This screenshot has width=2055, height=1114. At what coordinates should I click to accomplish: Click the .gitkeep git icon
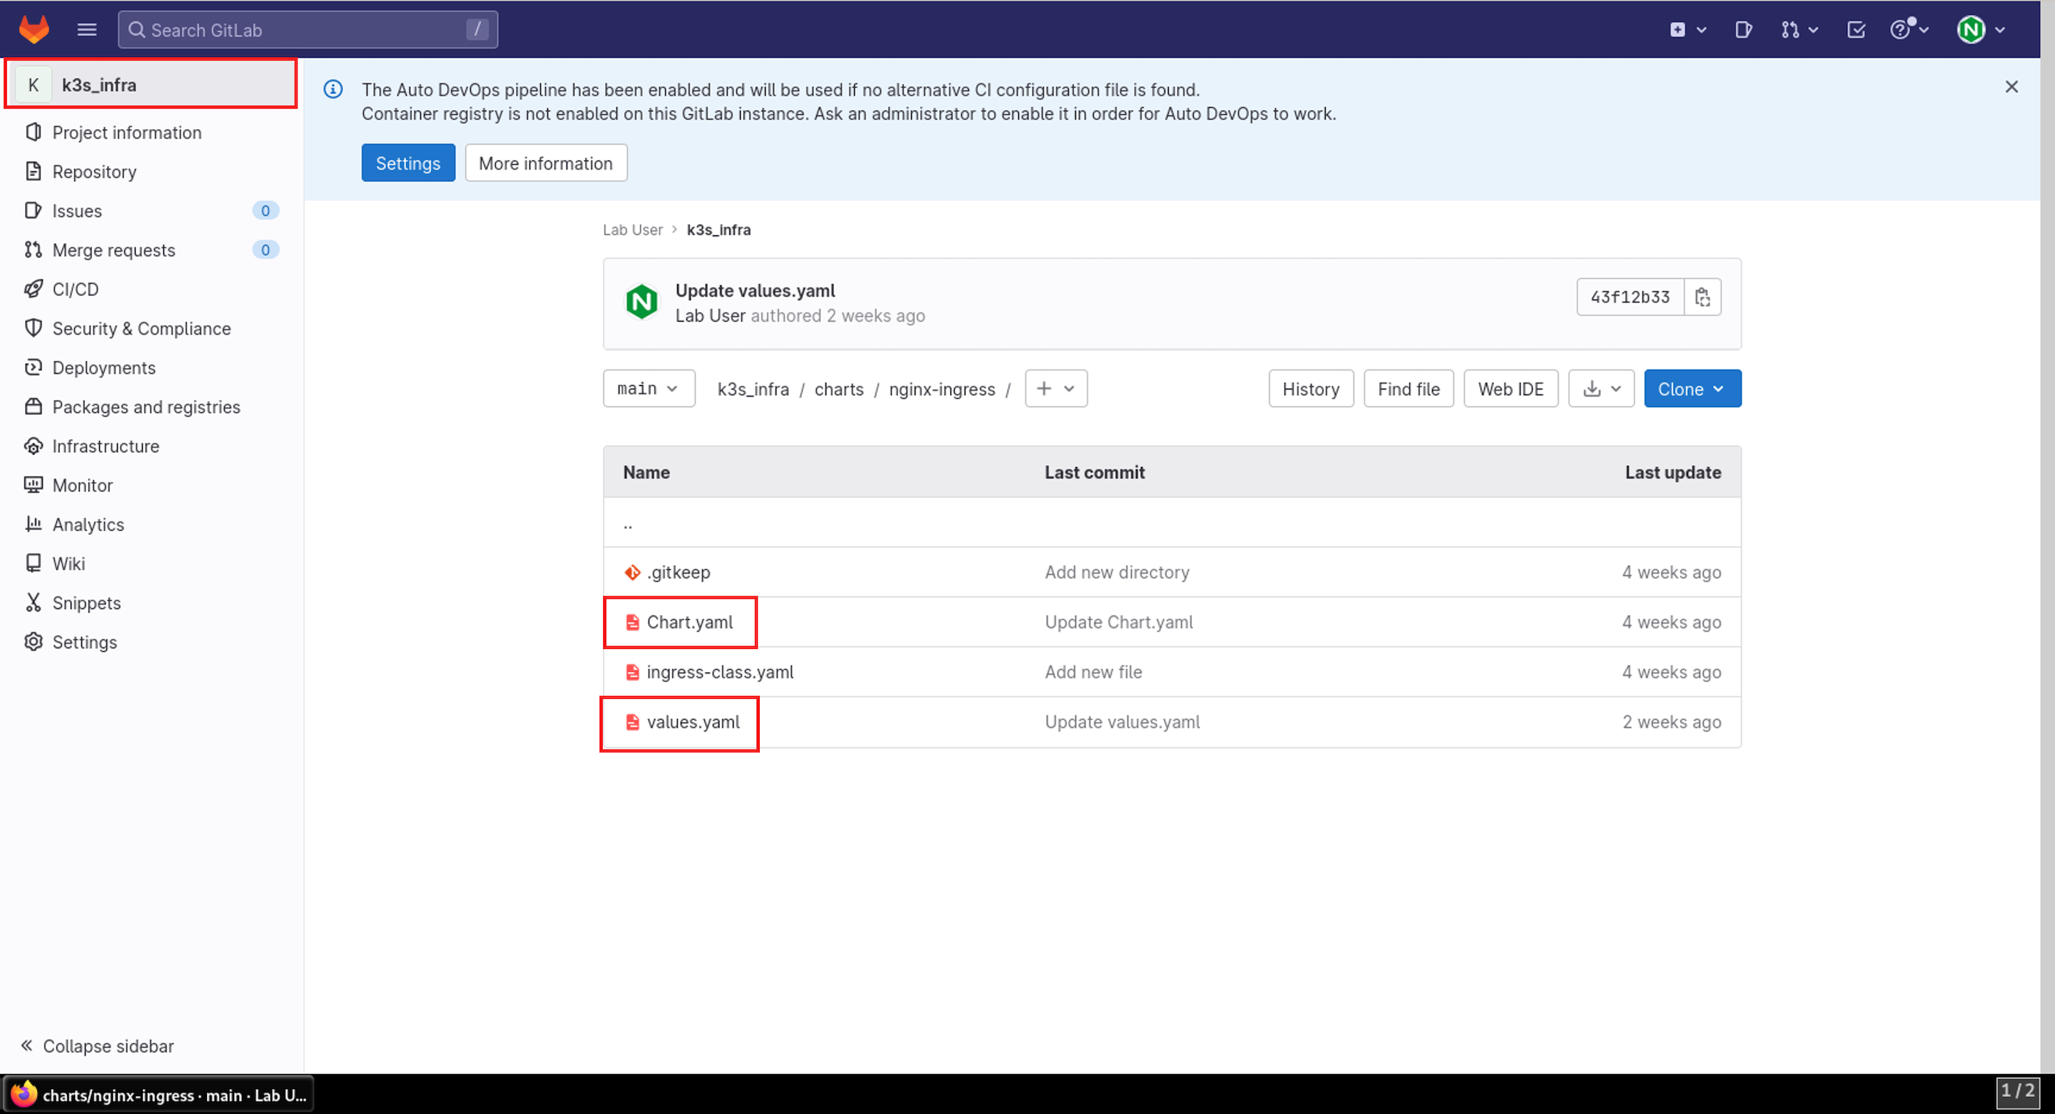[631, 572]
